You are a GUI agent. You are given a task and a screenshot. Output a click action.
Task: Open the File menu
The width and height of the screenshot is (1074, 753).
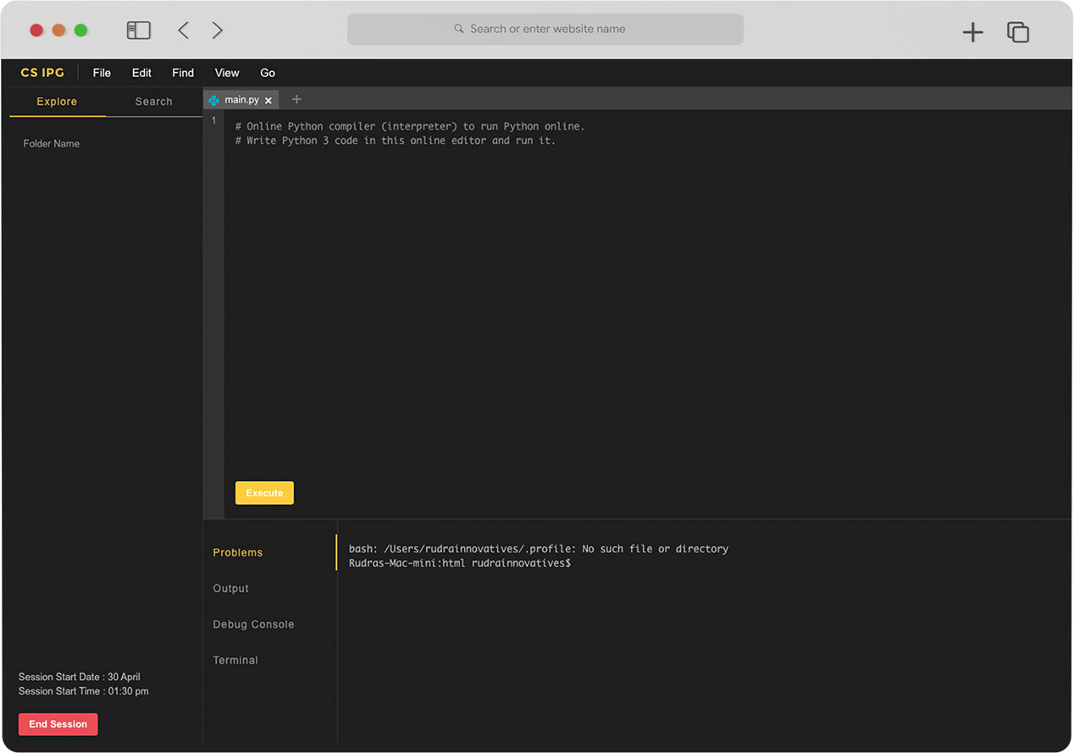coord(102,73)
